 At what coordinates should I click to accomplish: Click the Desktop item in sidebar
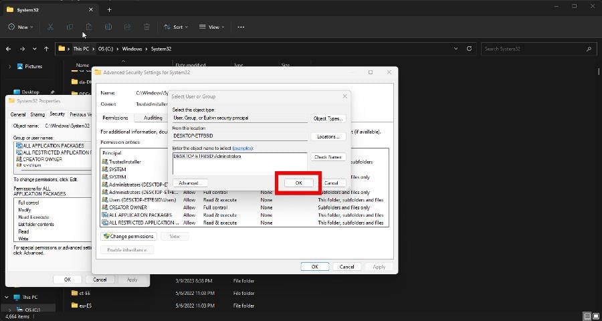tap(30, 92)
